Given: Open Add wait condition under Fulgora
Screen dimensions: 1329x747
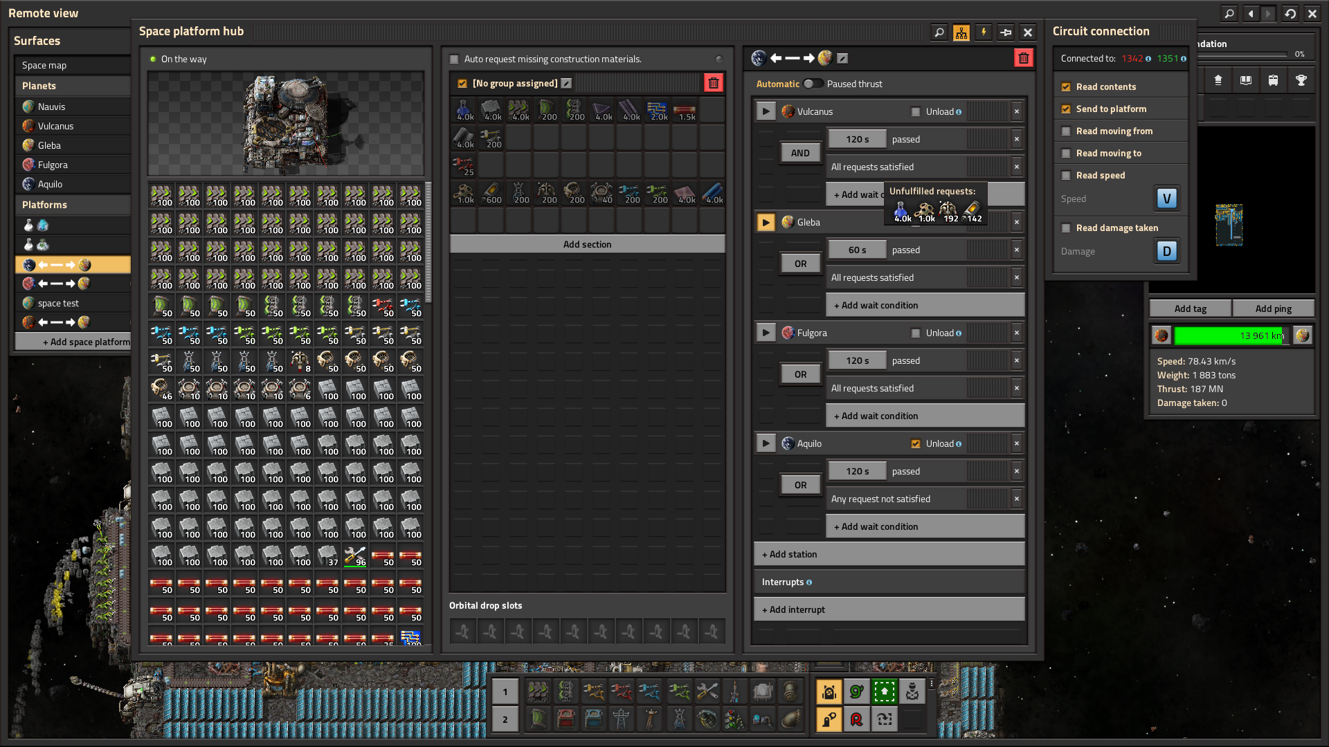Looking at the screenshot, I should pyautogui.click(x=925, y=416).
